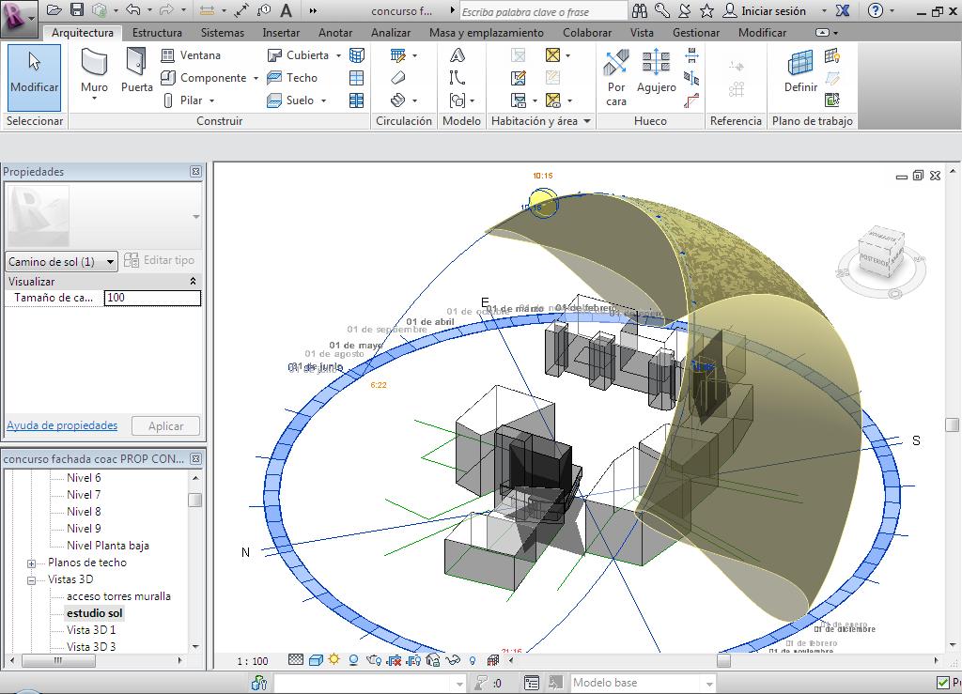The image size is (962, 694).
Task: Open the Camino de sol type dropdown
Action: point(110,262)
